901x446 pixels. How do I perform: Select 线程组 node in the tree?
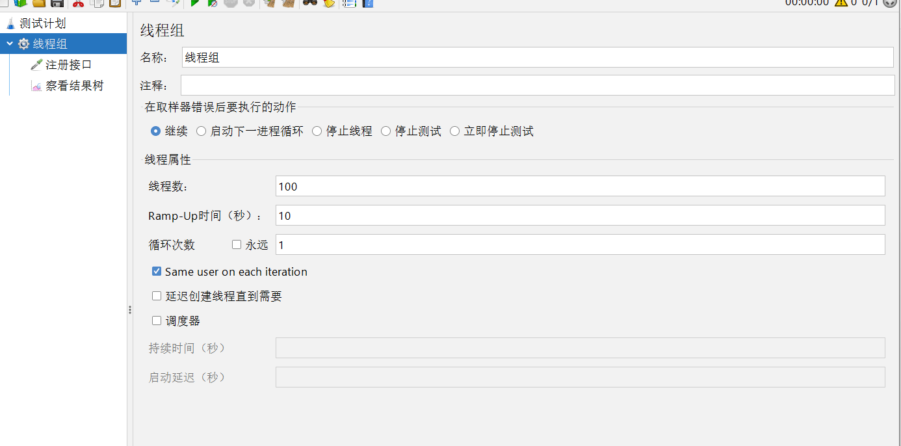click(50, 44)
